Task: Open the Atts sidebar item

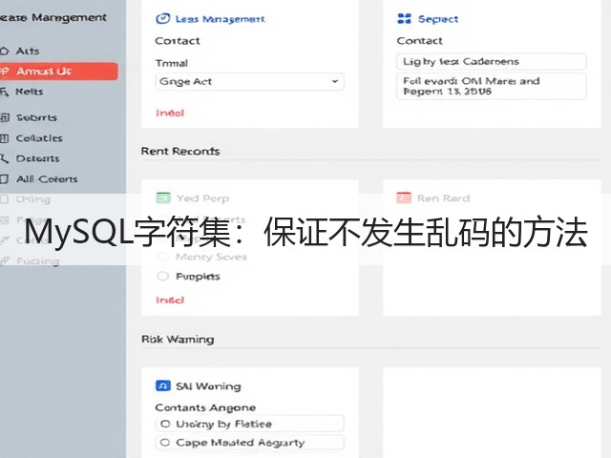Action: 28,51
